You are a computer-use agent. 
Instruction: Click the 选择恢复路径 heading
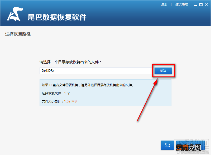pos(18,34)
